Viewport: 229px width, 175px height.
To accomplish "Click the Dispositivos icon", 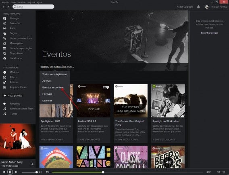I will pos(5,54).
